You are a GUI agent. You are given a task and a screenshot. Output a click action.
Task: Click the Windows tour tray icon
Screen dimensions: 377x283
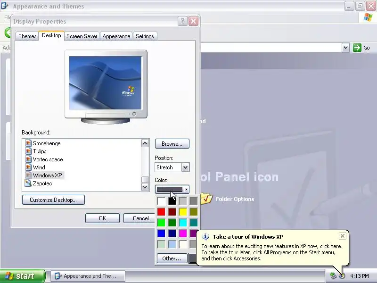(x=342, y=276)
